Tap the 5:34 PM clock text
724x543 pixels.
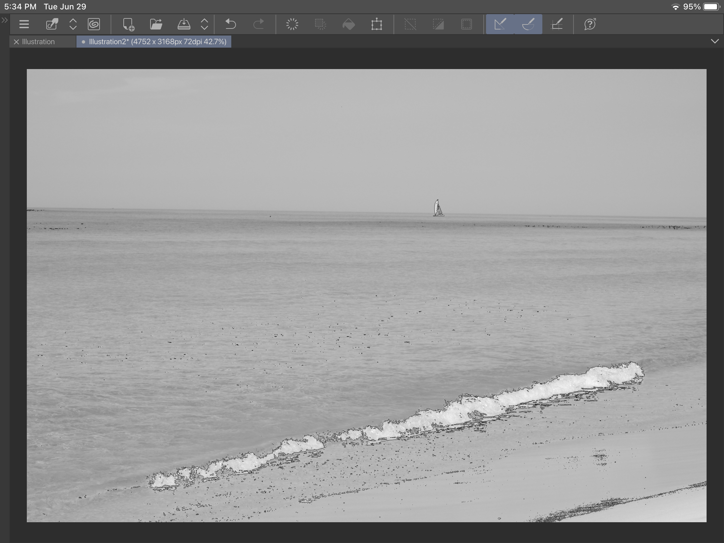point(20,7)
